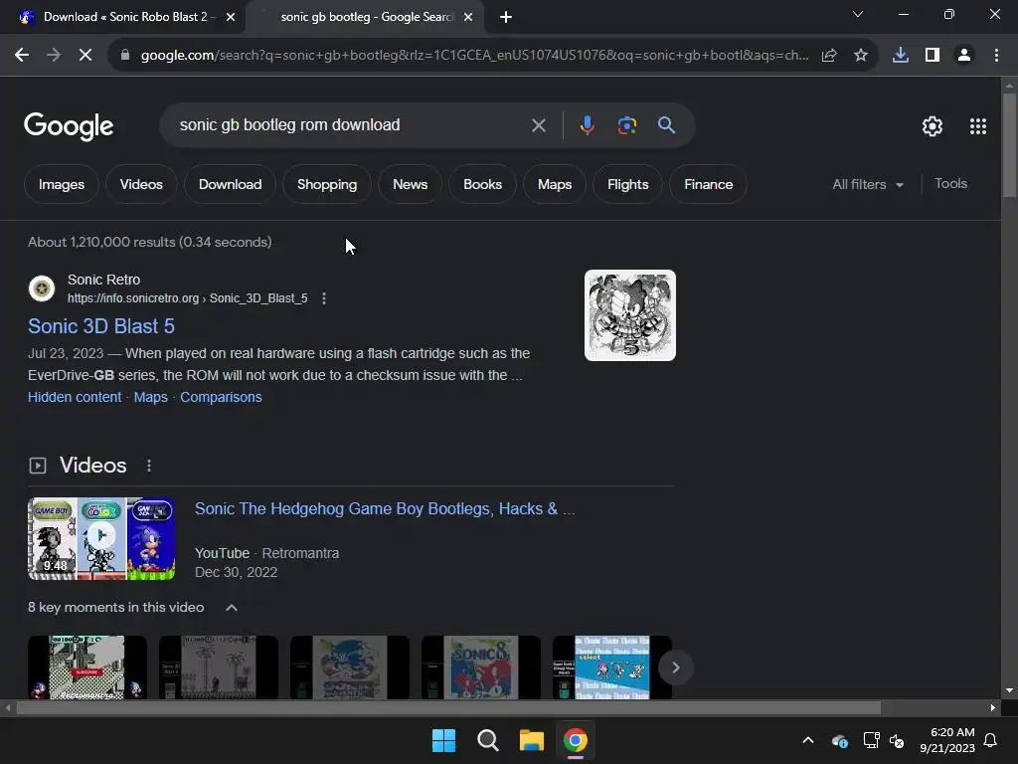1018x764 pixels.
Task: Toggle Chrome side panel
Action: (x=933, y=56)
